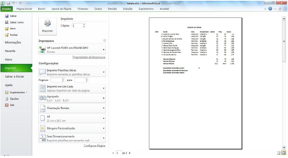
Task: Click the large Imprimir printer button
Action: (48, 26)
